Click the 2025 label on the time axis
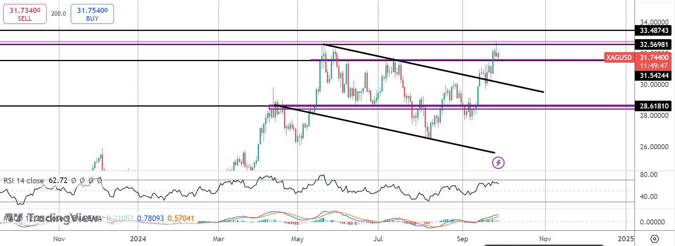Viewport: 675px width, 246px height. (626, 239)
